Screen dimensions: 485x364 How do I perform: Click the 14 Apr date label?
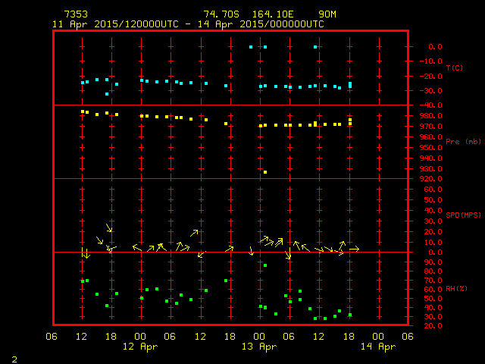377,347
